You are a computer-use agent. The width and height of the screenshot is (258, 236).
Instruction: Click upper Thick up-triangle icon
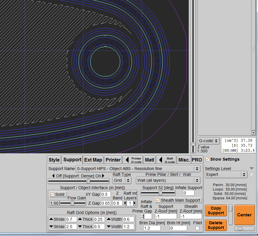[80, 219]
